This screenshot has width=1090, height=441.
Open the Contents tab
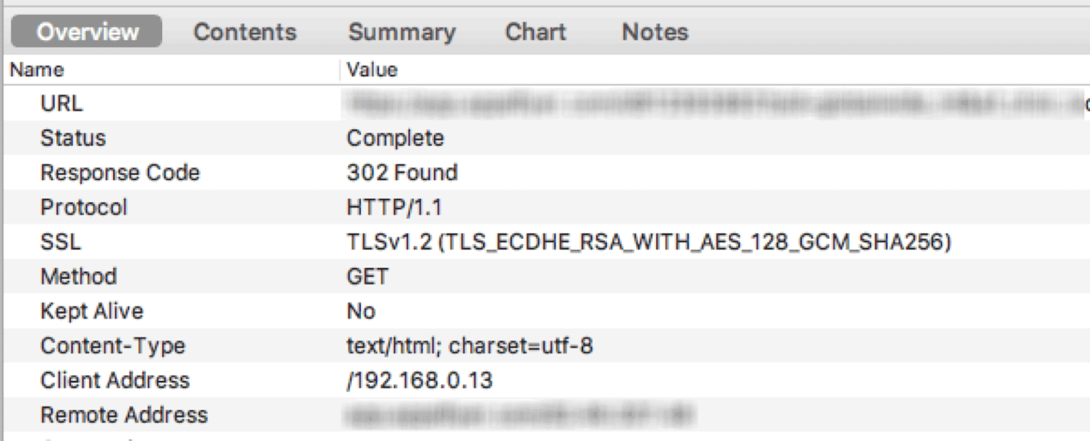click(245, 32)
